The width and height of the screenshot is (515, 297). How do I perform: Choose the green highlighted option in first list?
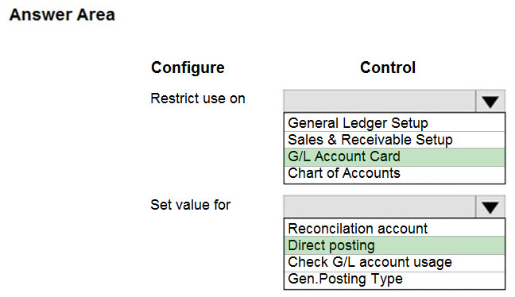(394, 157)
